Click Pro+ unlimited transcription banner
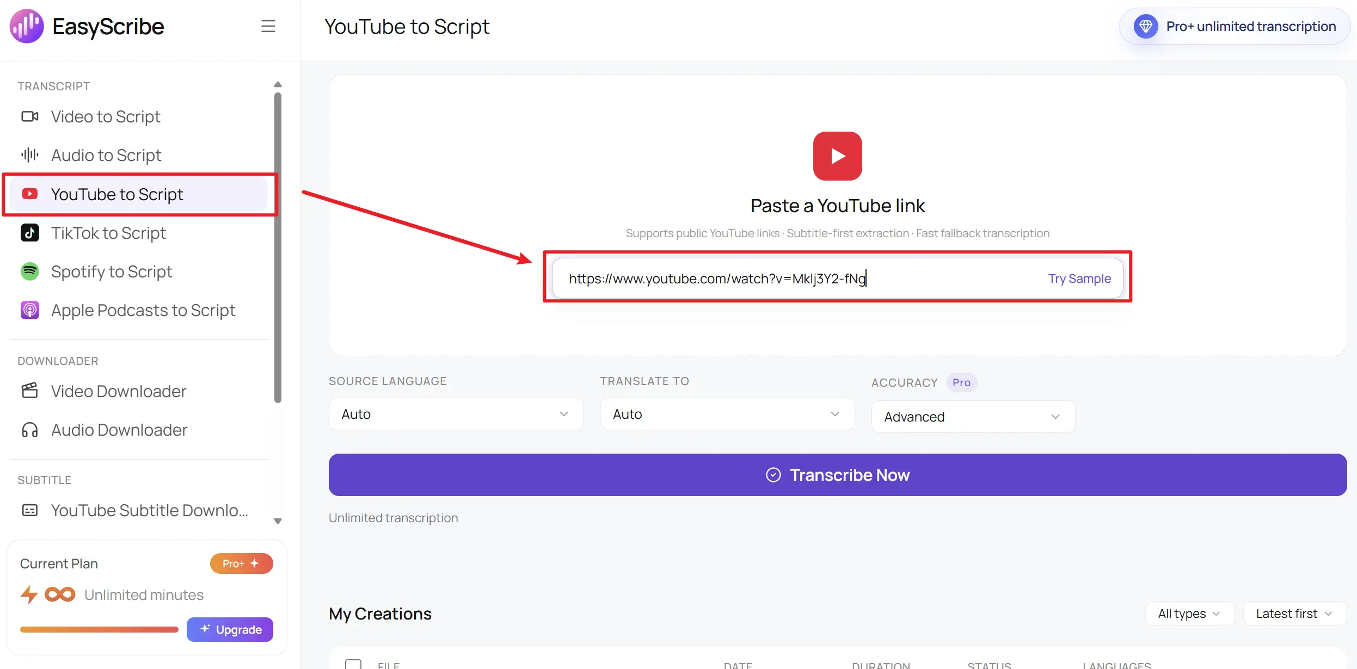Screen dimensions: 1357x669 (x=1235, y=26)
